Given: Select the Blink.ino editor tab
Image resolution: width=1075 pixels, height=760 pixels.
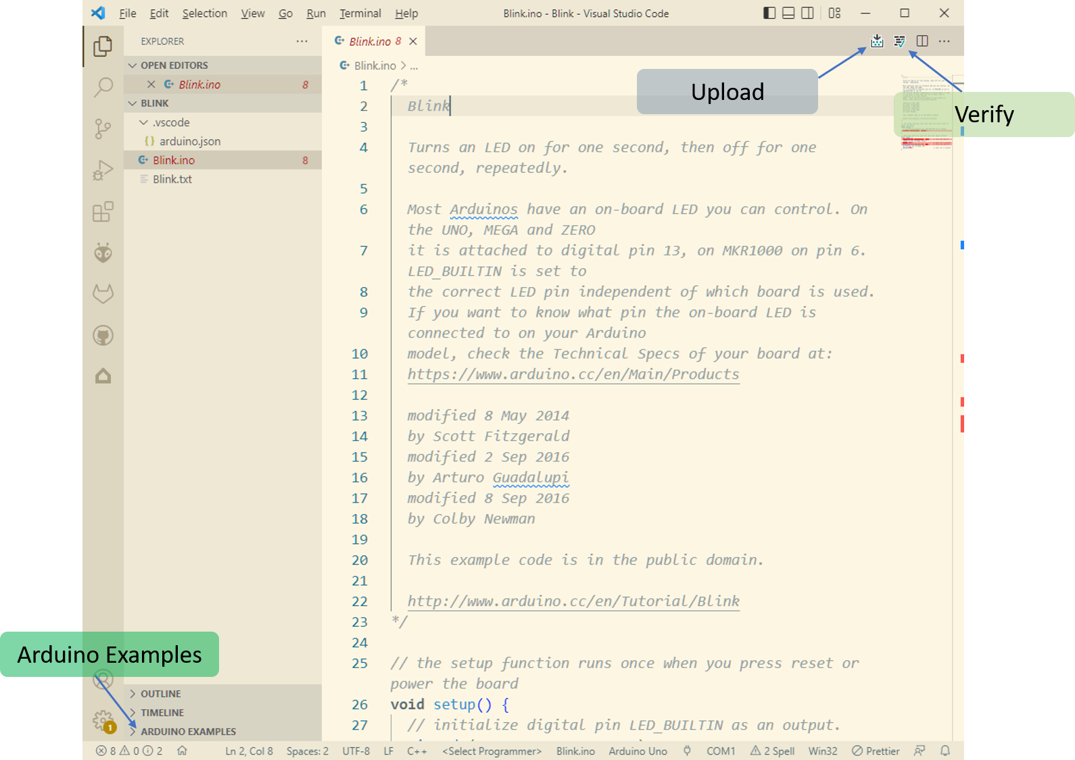Looking at the screenshot, I should [375, 41].
